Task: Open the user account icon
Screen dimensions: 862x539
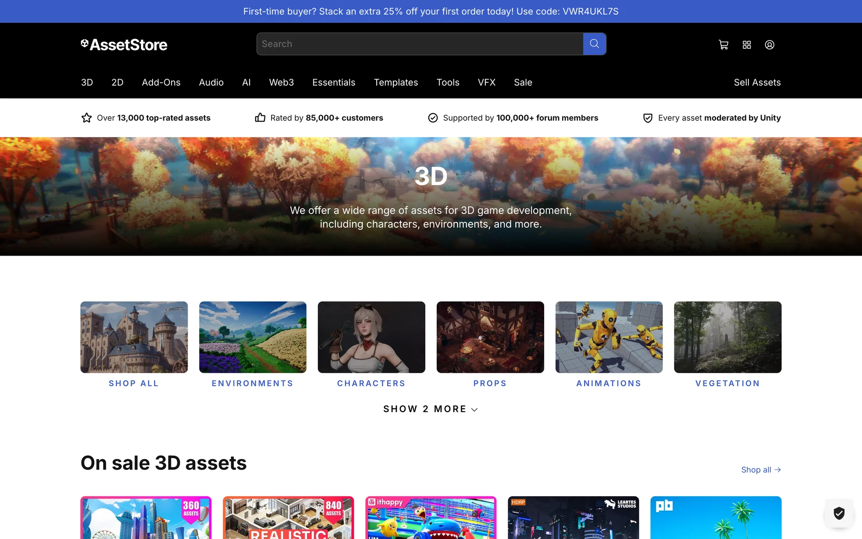Action: pos(770,45)
